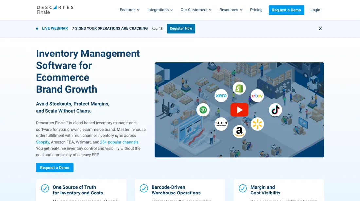Click the Inventory Management Software headline
The image size is (360, 201).
pyautogui.click(x=88, y=71)
